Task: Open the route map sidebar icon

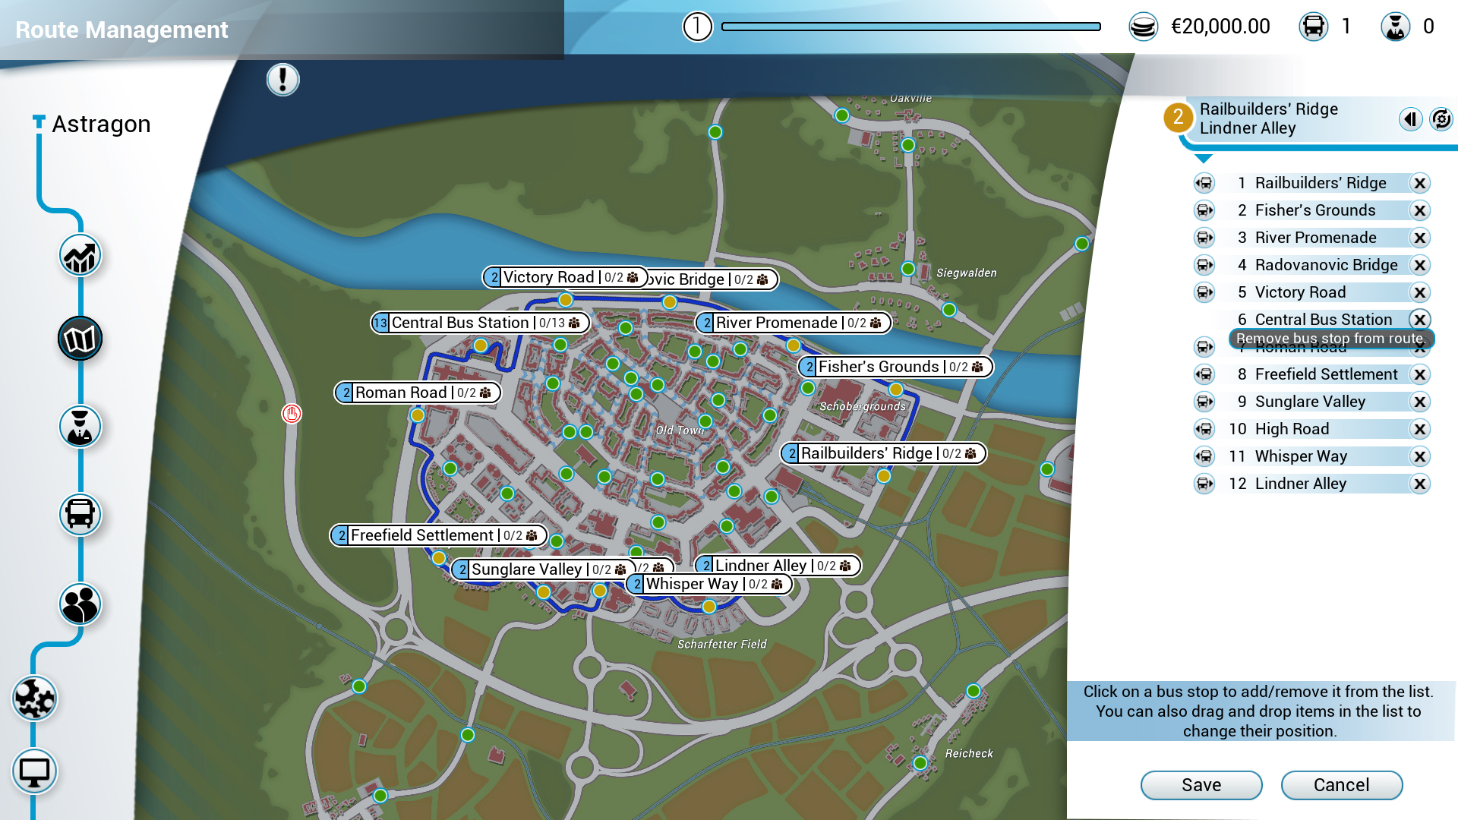Action: (x=80, y=339)
